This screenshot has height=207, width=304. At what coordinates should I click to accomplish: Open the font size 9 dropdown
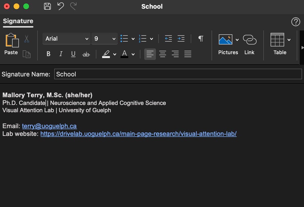104,39
